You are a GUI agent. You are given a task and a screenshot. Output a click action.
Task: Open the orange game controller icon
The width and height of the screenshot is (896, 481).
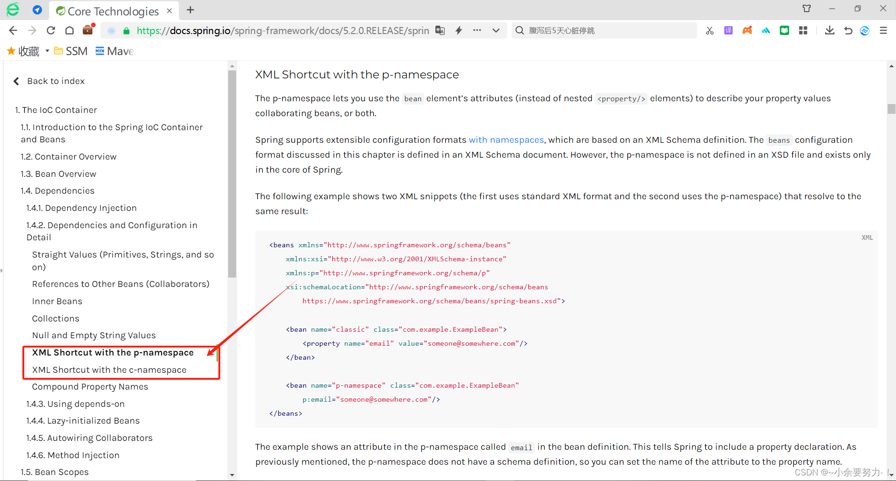click(747, 31)
